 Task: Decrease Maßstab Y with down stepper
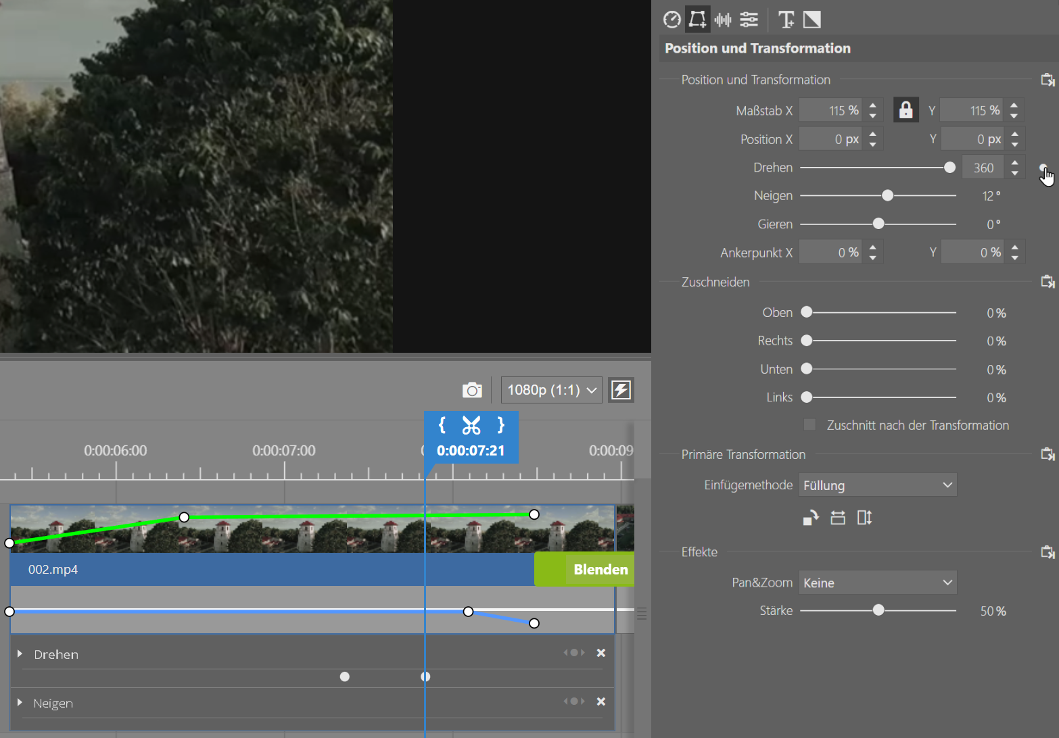[1014, 116]
